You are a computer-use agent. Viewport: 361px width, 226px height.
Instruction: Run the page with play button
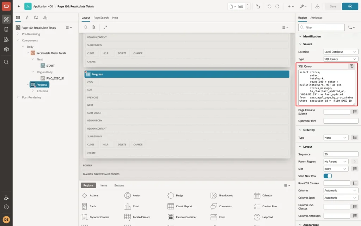pos(350,6)
